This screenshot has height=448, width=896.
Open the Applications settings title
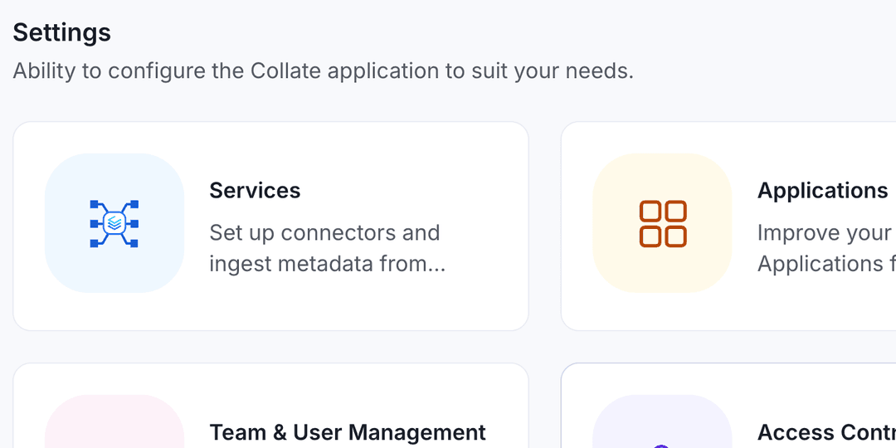822,191
